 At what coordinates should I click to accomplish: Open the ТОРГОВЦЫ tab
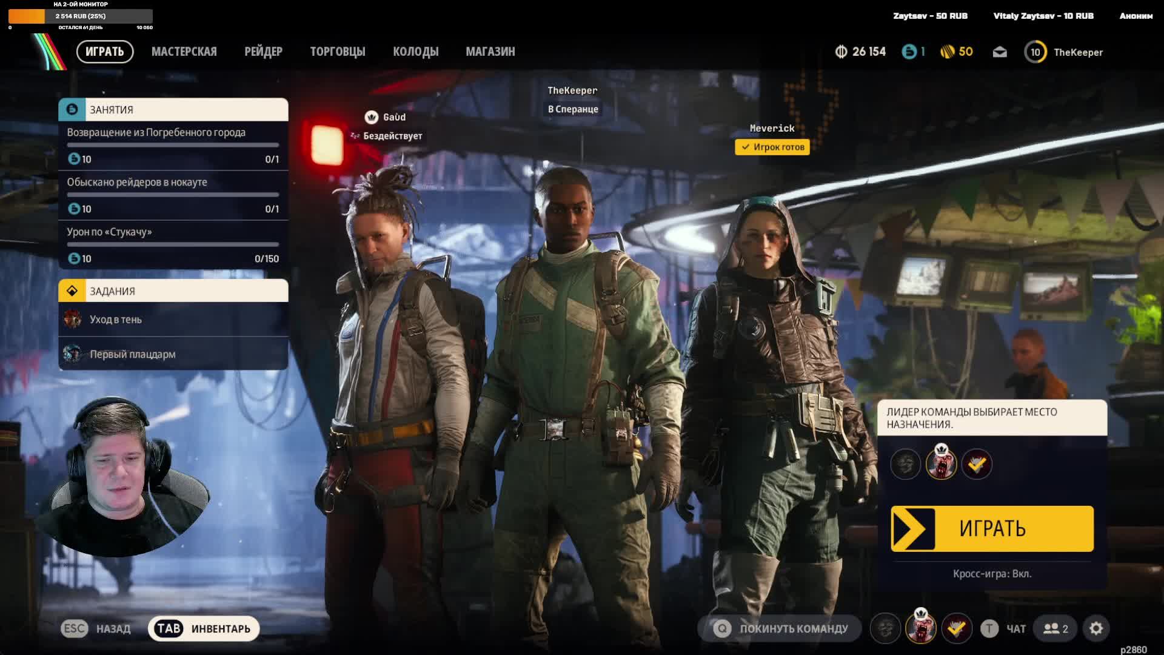[x=338, y=52]
